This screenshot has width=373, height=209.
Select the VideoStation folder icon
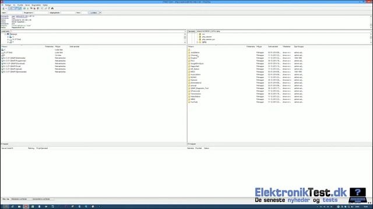click(x=189, y=97)
